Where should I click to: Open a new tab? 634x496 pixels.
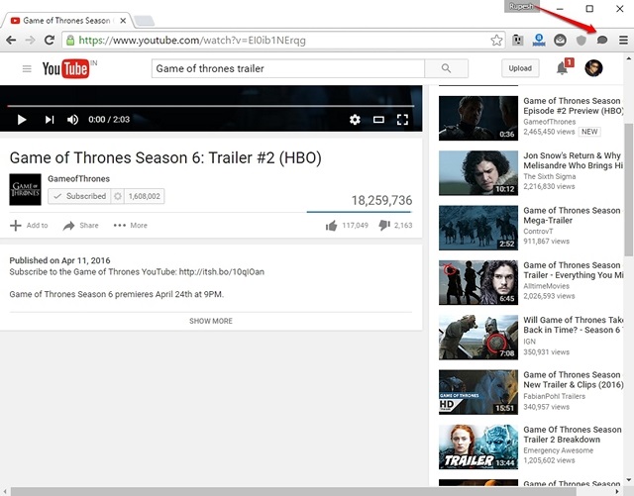click(144, 21)
